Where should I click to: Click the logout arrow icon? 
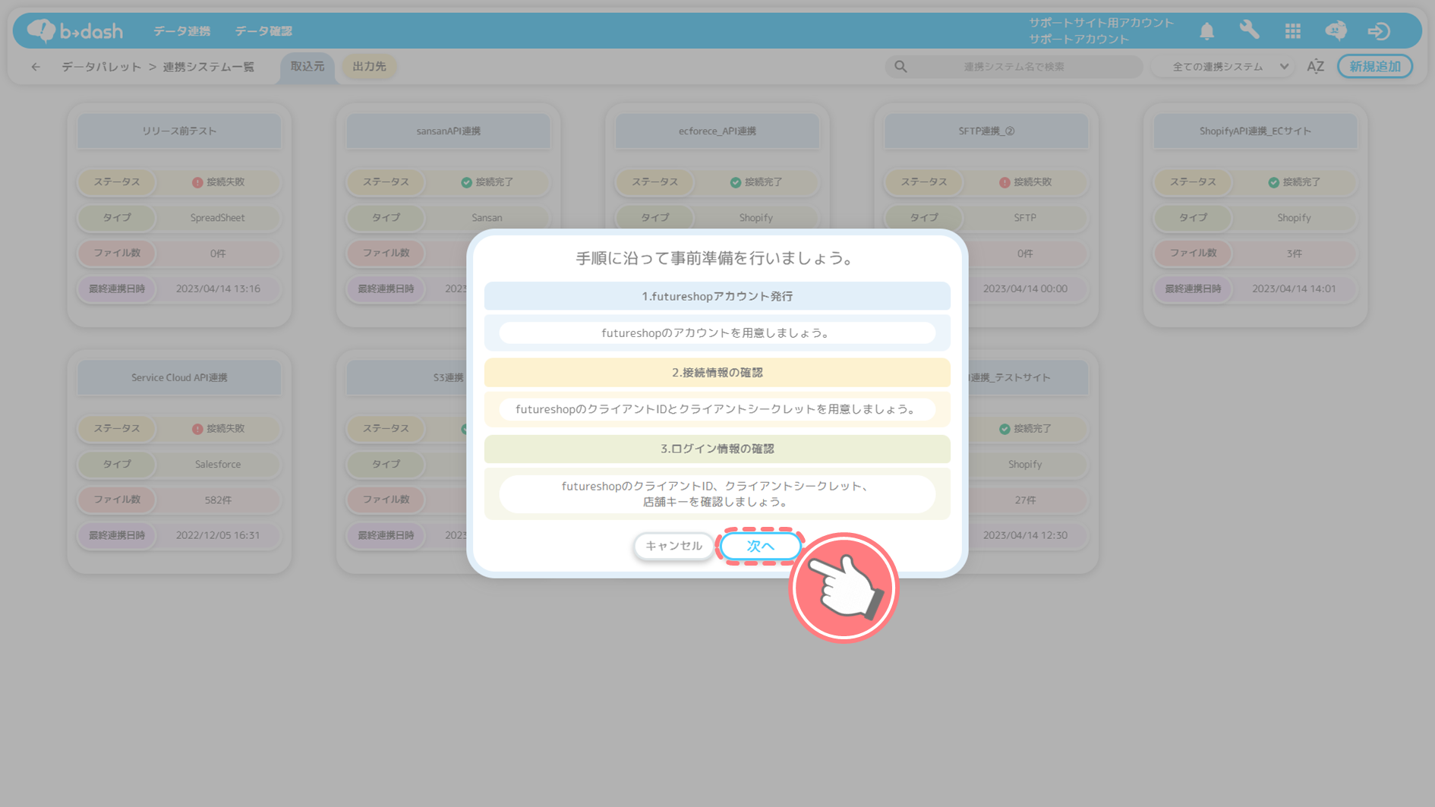(x=1379, y=31)
